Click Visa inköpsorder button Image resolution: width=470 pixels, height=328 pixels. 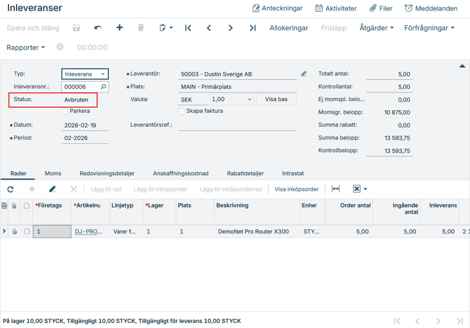click(x=296, y=189)
